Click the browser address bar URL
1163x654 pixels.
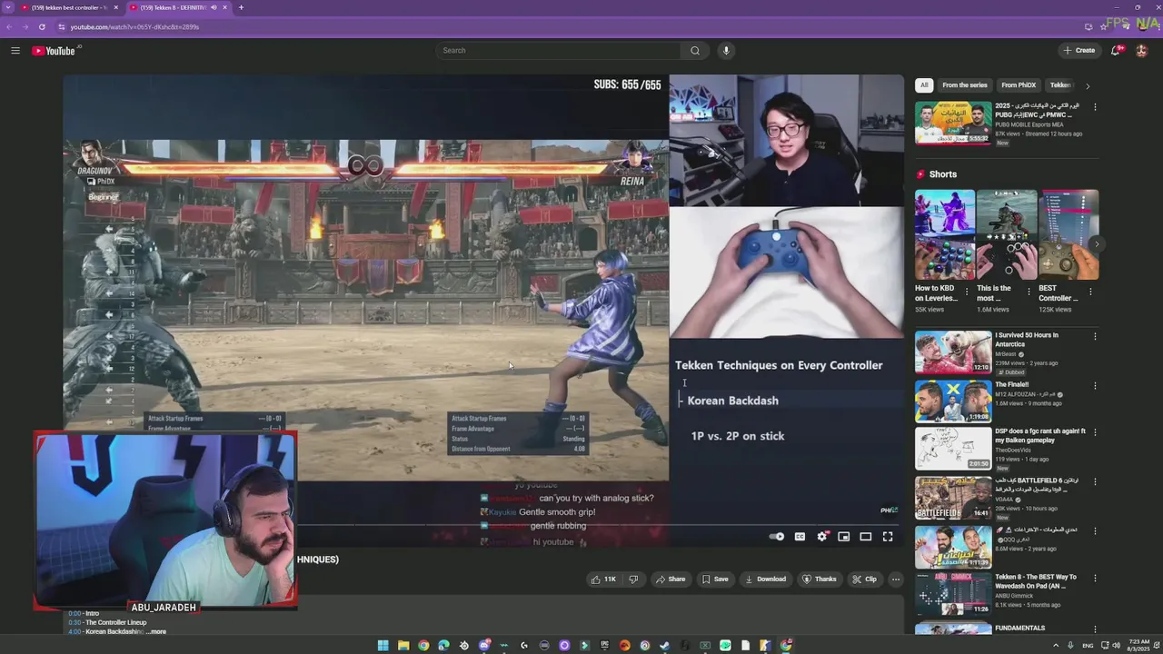pyautogui.click(x=134, y=27)
